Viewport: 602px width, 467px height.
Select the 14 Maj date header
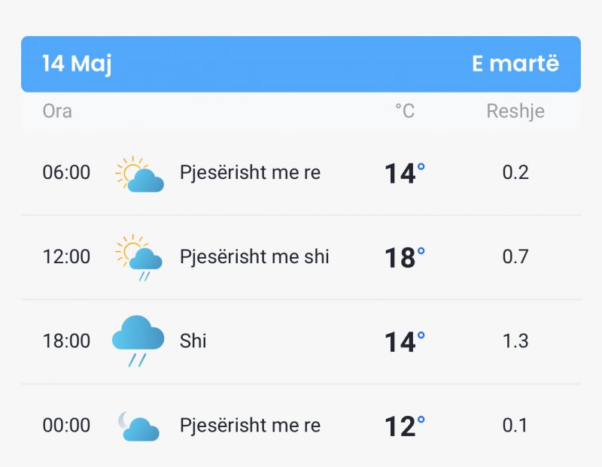click(77, 64)
